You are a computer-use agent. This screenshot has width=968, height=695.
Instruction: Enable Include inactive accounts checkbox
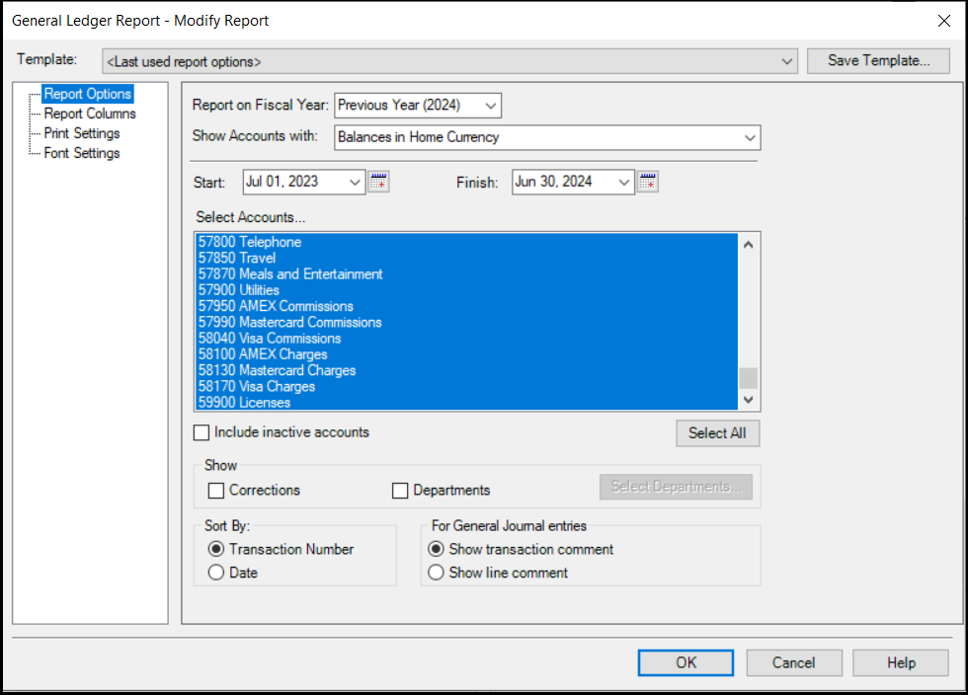(202, 432)
